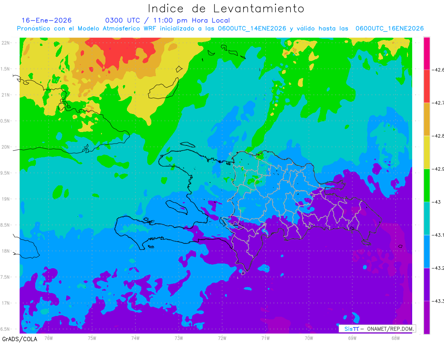Screen dimensions: 444x343
Task: Click the 75W longitude label
Action: 92,337
